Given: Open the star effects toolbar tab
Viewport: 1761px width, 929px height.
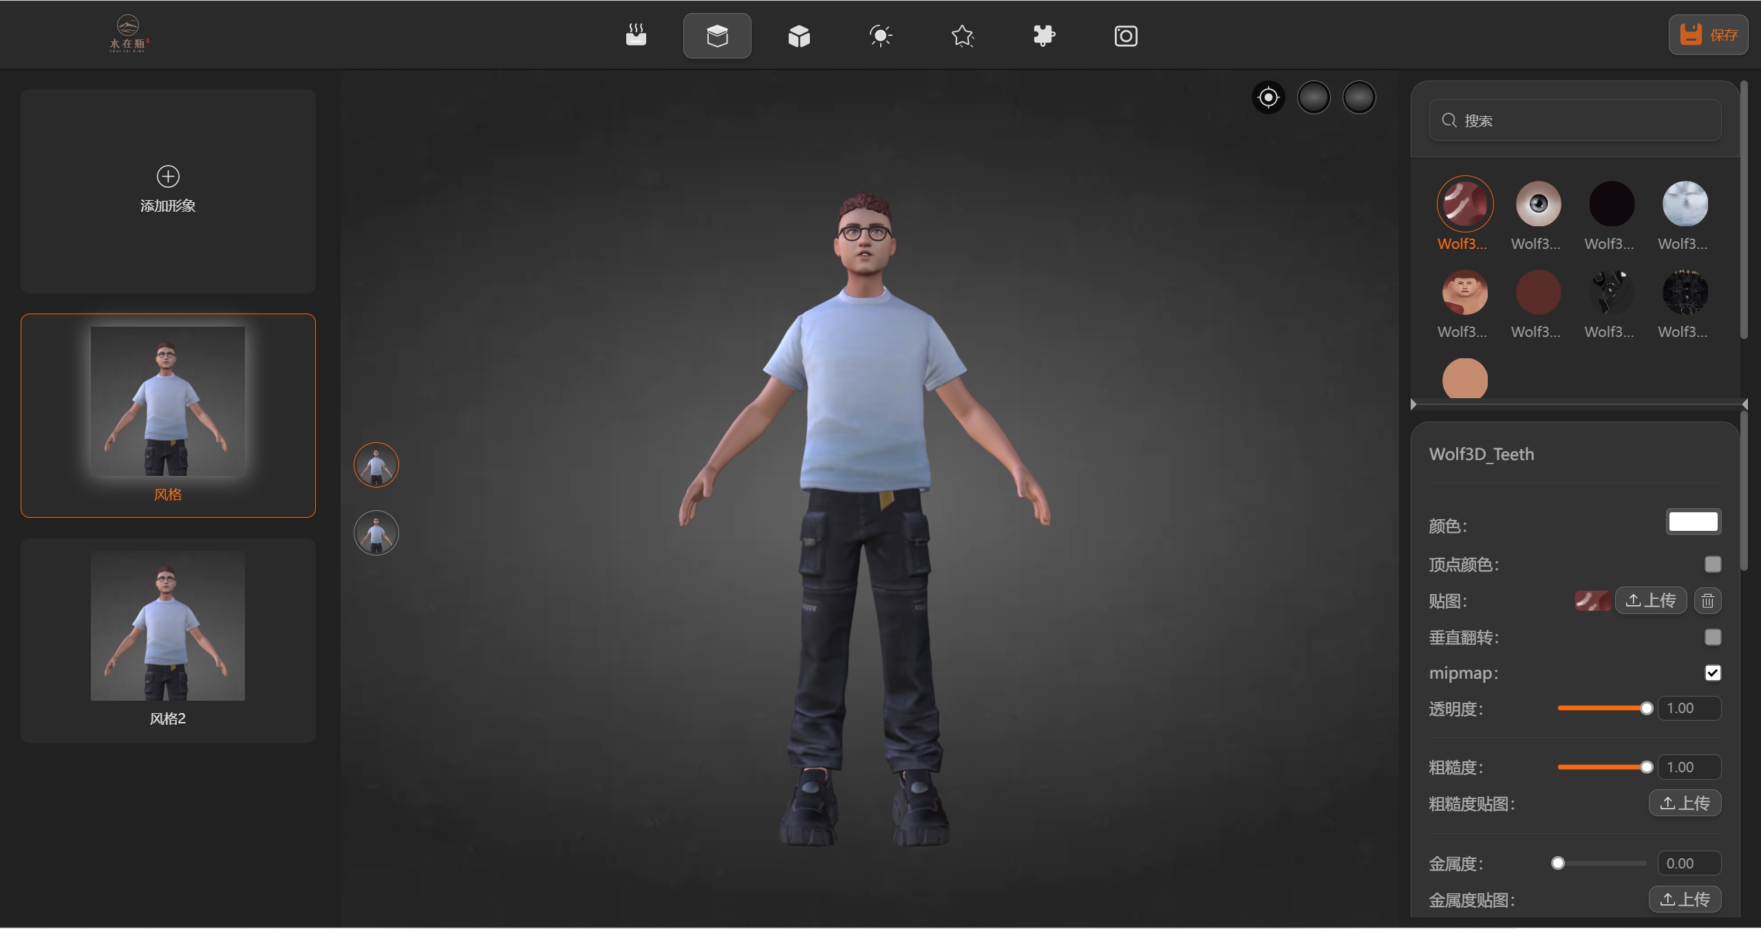Looking at the screenshot, I should click(x=962, y=35).
